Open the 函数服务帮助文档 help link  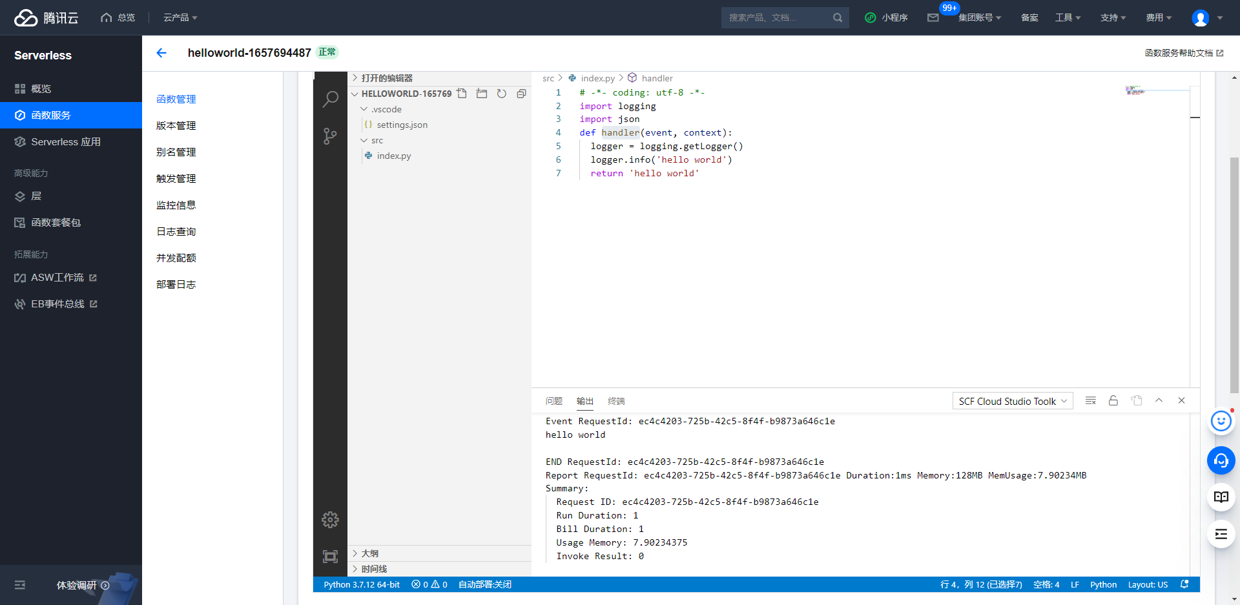1184,53
